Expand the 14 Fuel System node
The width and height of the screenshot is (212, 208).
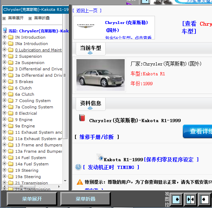point(4,157)
